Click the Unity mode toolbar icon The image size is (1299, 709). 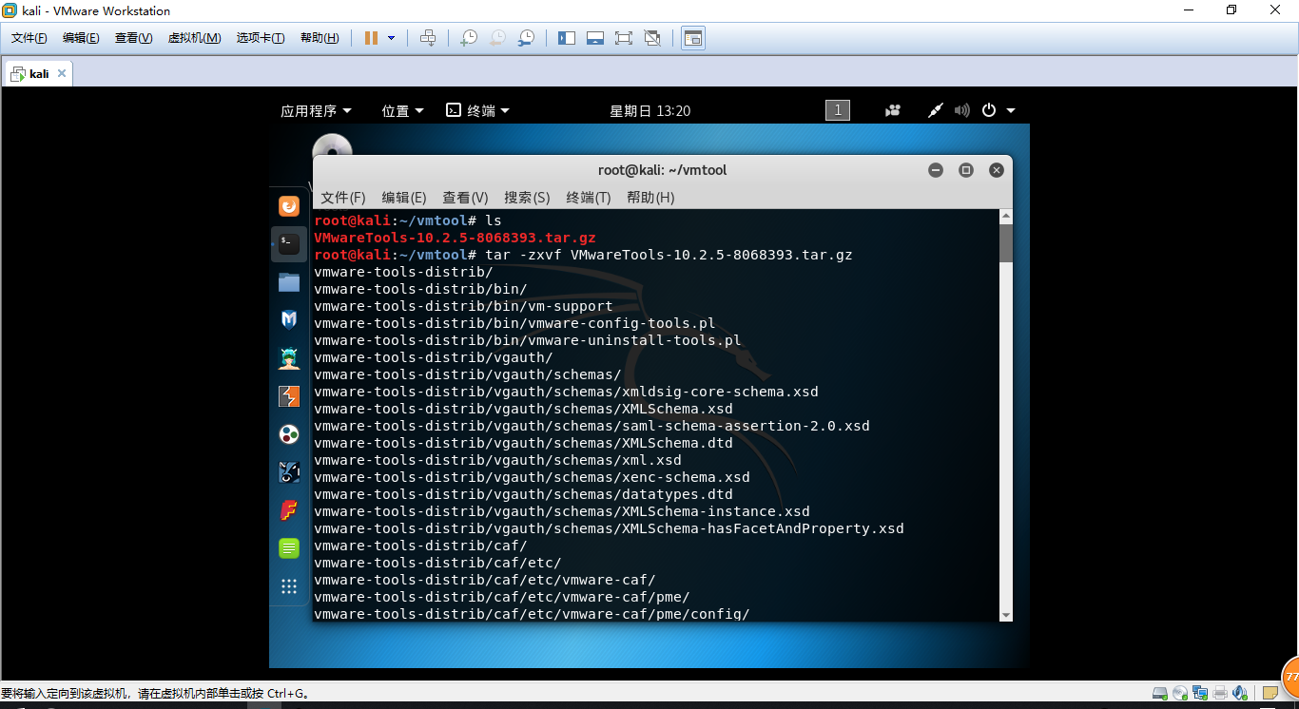pos(652,38)
